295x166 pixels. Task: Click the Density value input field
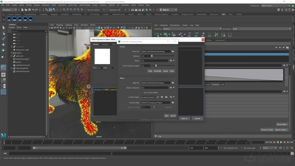coord(145,56)
